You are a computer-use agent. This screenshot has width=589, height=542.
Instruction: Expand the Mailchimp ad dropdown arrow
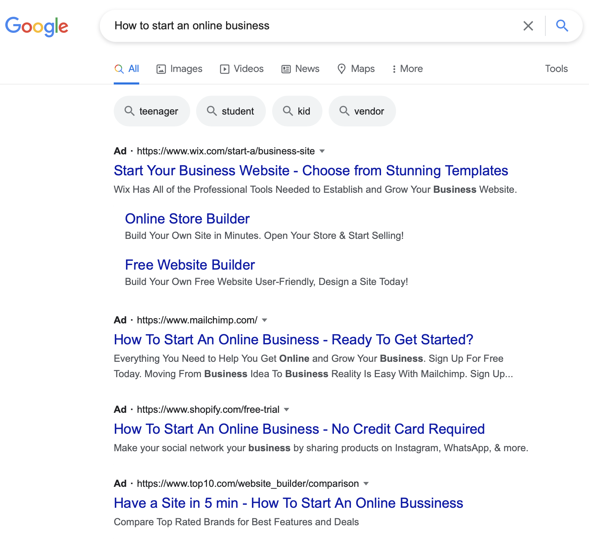(264, 320)
